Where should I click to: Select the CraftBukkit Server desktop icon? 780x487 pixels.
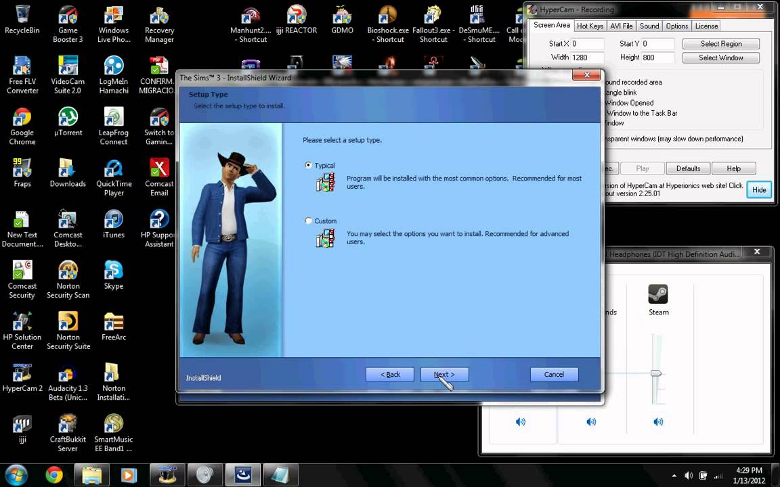click(68, 434)
